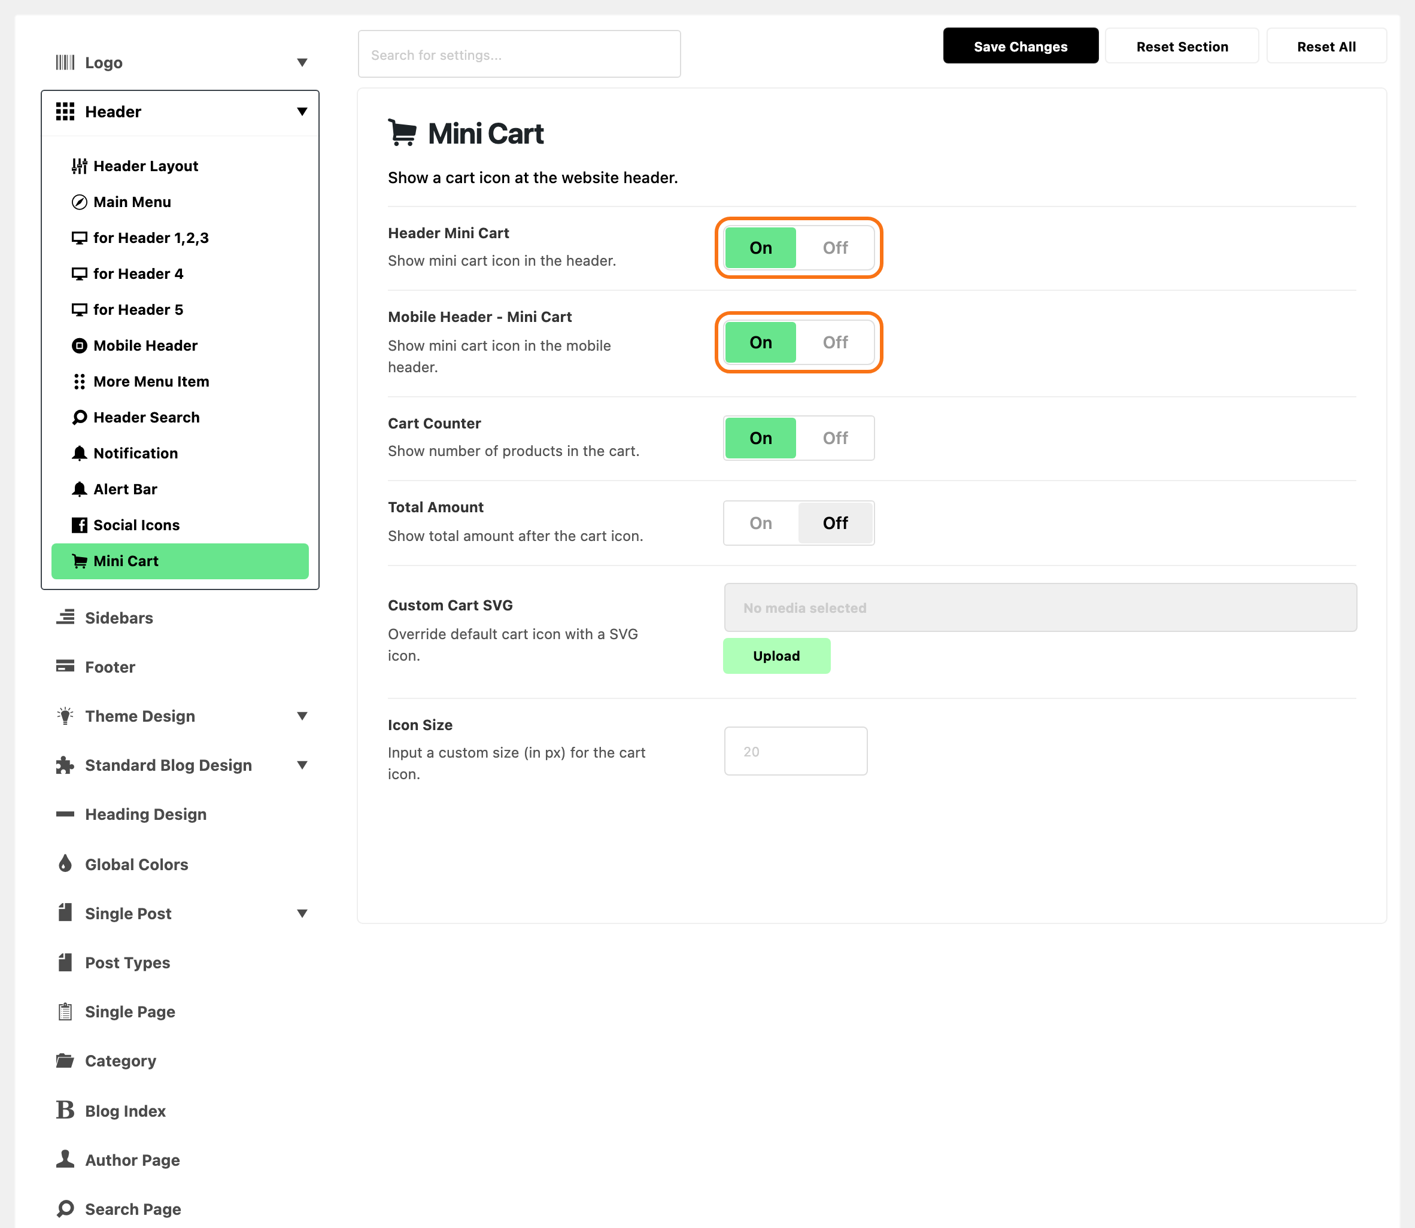Click the sliders icon for Header Layout
Viewport: 1415px width, 1228px height.
pyautogui.click(x=80, y=166)
